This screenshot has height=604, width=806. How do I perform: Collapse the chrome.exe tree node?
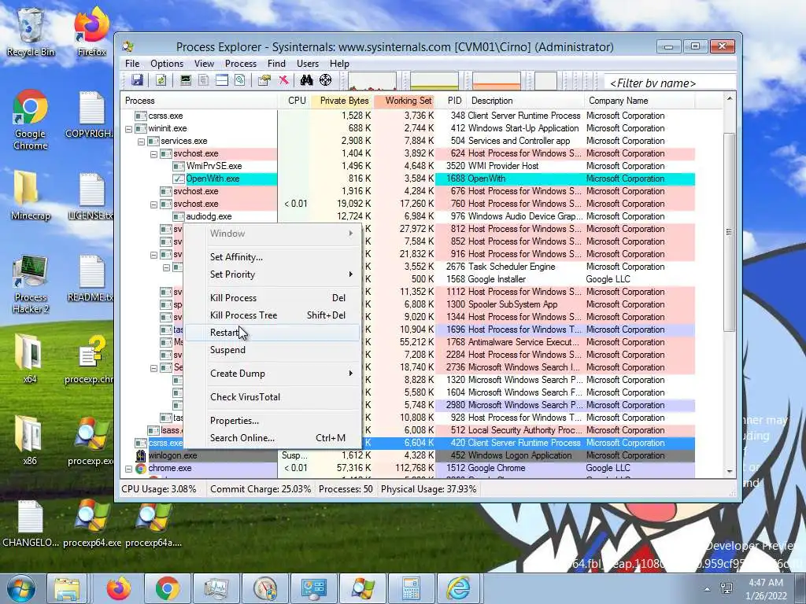click(x=128, y=469)
